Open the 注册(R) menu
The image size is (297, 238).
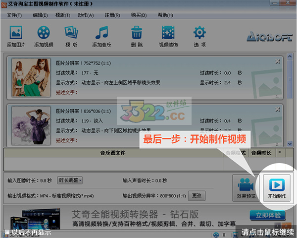(112, 15)
